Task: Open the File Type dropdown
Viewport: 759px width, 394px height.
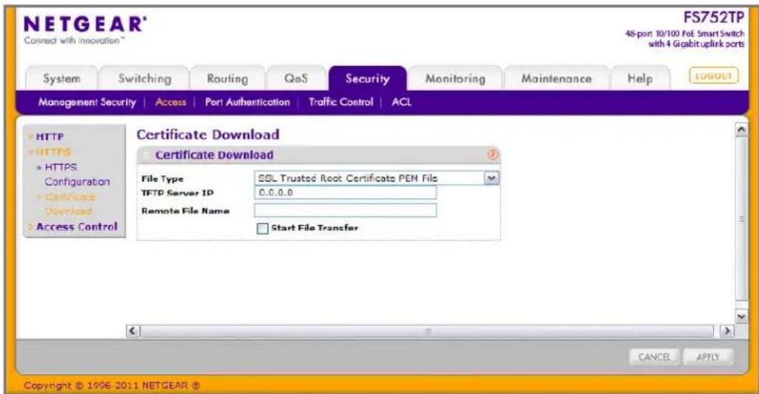Action: [x=377, y=178]
